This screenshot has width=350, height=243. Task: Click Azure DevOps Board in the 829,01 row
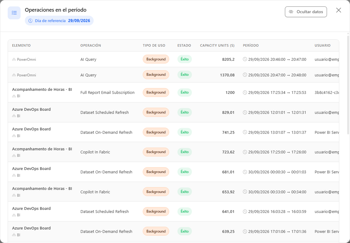click(31, 109)
